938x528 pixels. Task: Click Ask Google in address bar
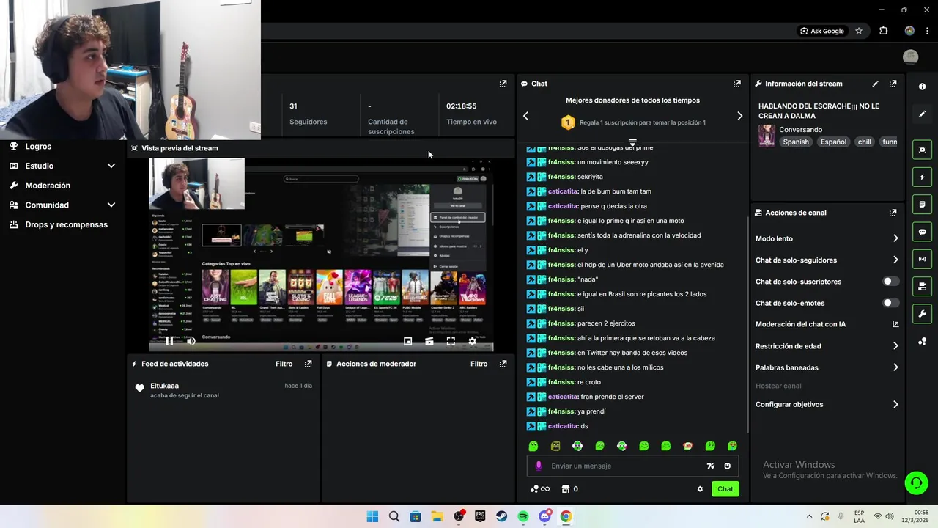[822, 31]
